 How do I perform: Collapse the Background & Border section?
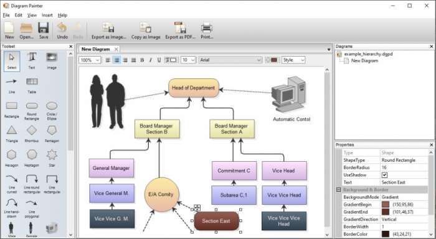tap(338, 190)
